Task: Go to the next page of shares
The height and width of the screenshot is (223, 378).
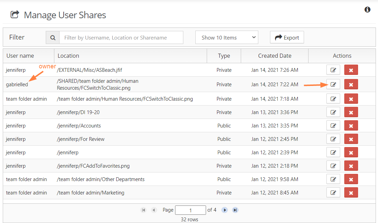Action: tap(225, 210)
